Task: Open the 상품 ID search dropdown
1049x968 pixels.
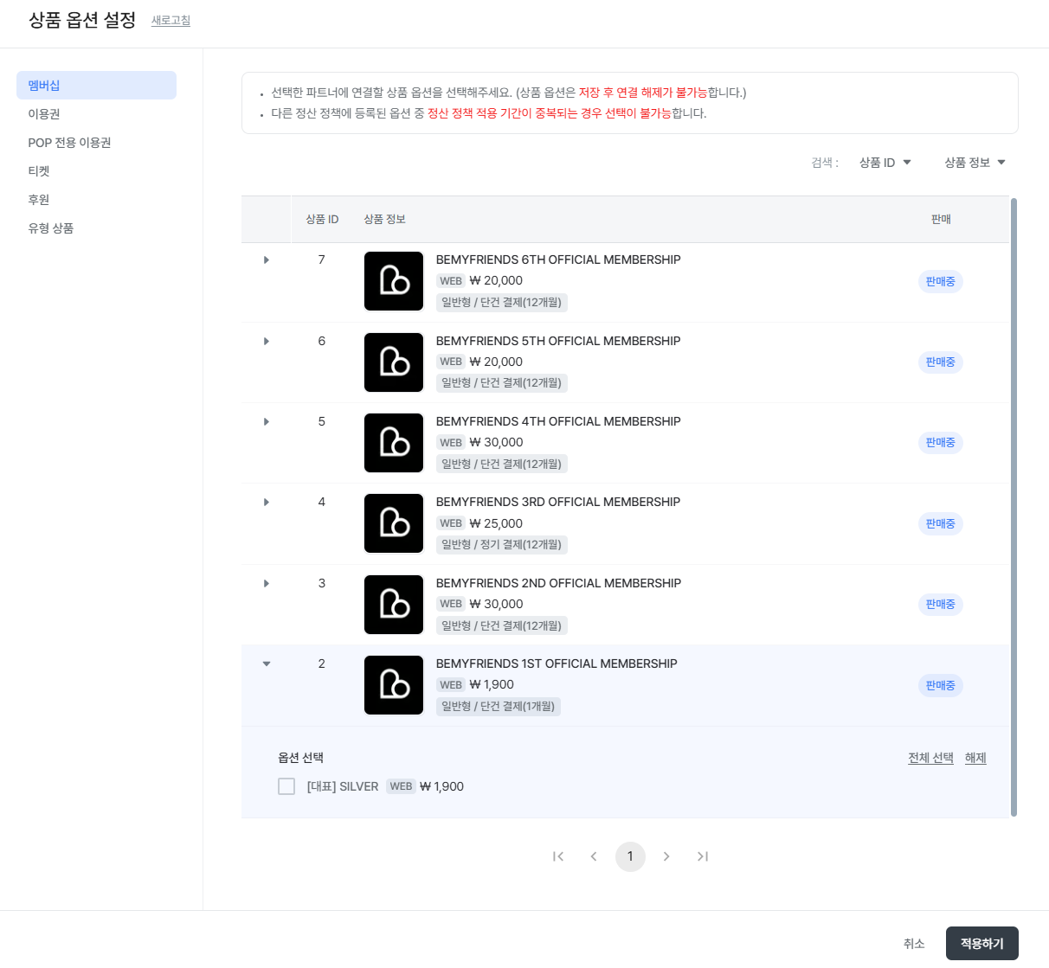Action: 885,163
